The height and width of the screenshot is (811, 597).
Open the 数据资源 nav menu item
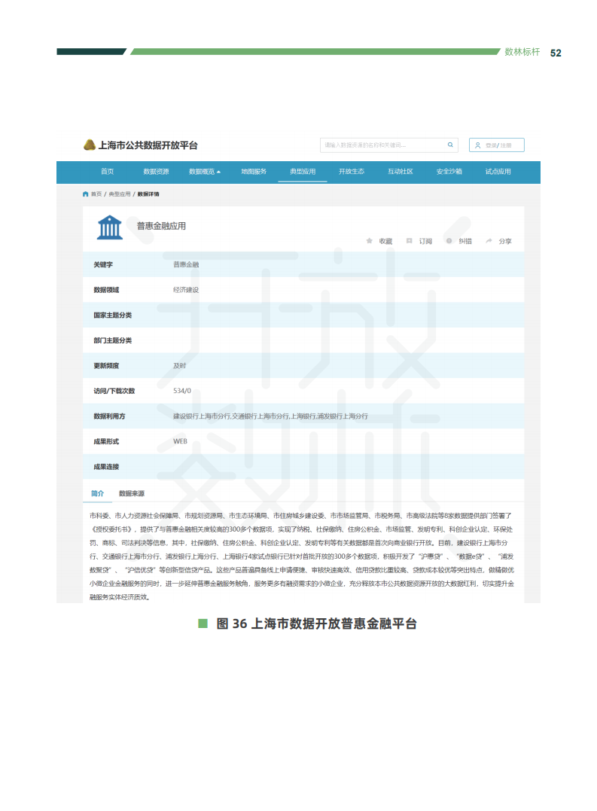[x=156, y=172]
